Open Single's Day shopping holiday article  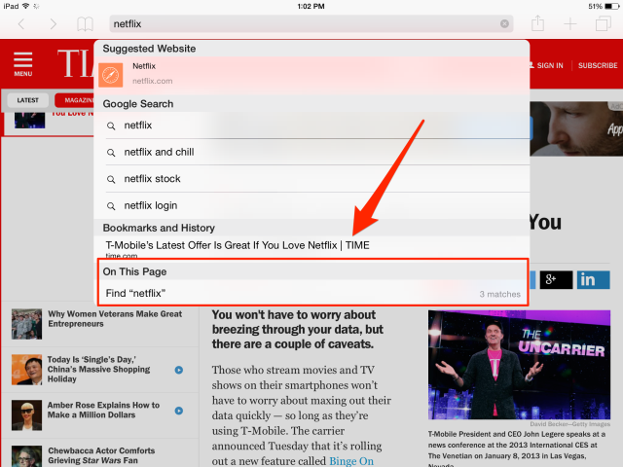(x=98, y=370)
